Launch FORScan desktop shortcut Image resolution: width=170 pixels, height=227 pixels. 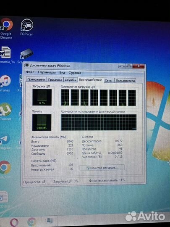(27, 27)
